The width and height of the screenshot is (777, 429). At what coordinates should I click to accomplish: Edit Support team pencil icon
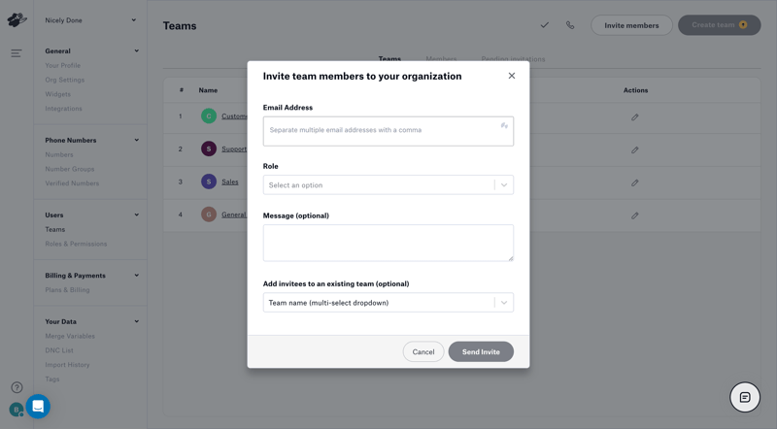[x=635, y=150]
